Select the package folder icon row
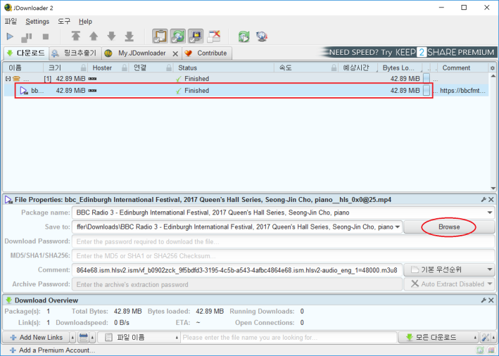The height and width of the screenshot is (356, 499). (16, 79)
